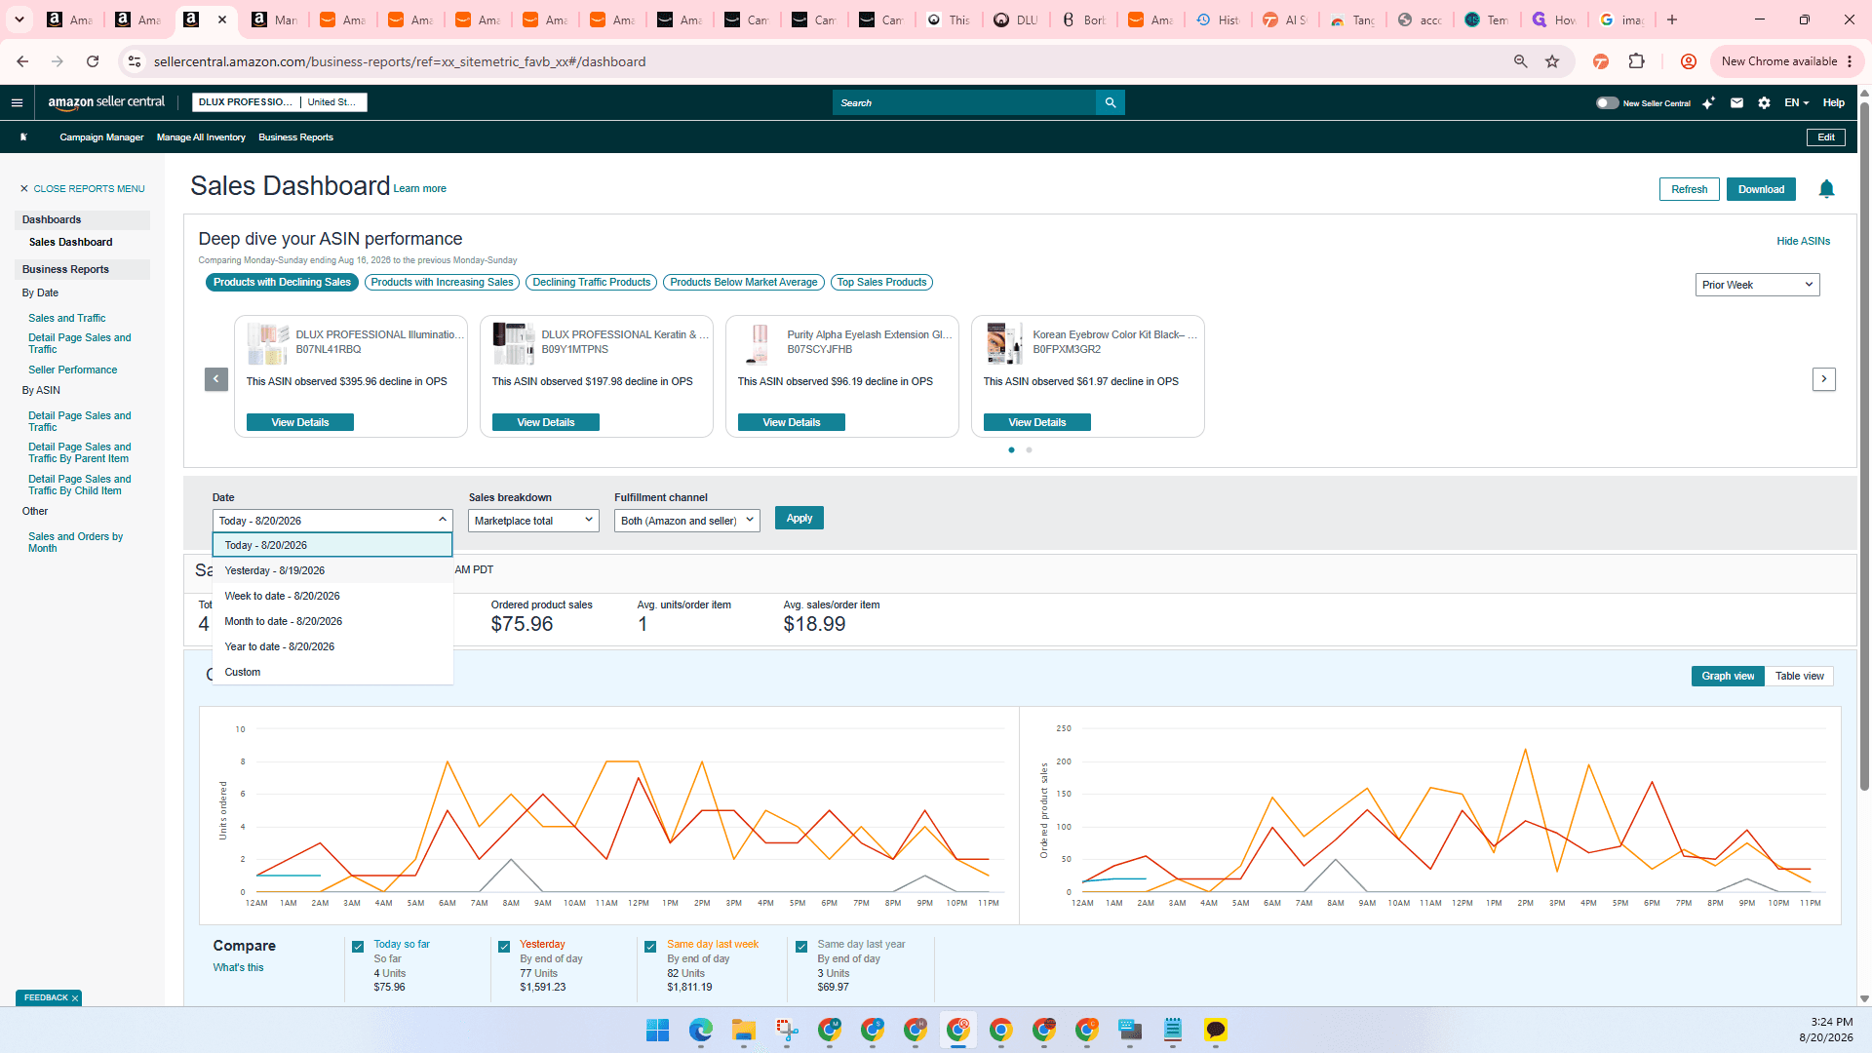Go to previous ASIN carousel page

[x=216, y=379]
